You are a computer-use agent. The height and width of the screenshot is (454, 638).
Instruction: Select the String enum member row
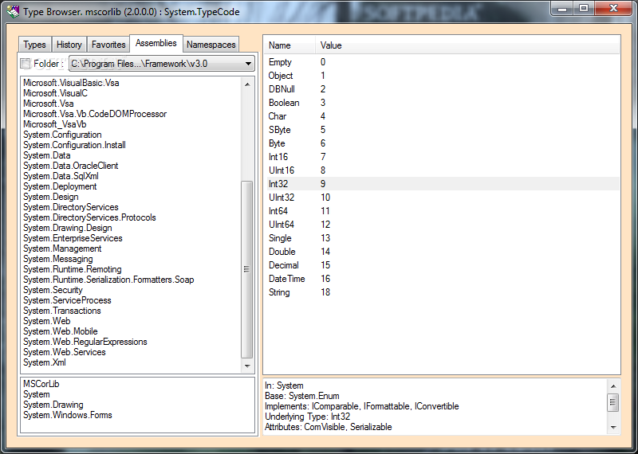[443, 292]
